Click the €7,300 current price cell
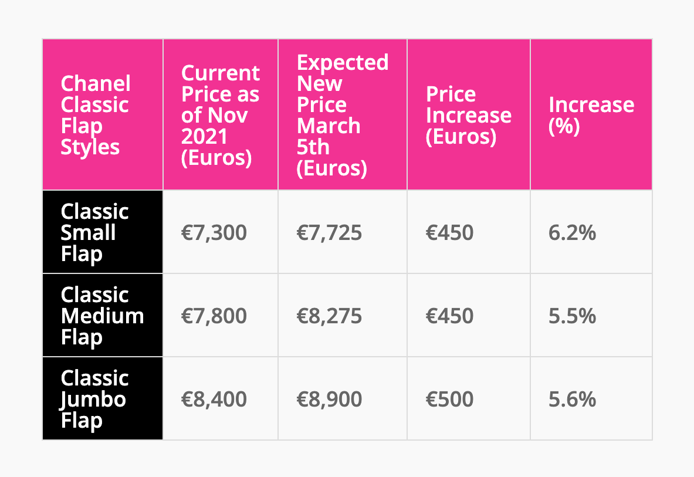Screen dimensions: 694x477 pos(214,233)
